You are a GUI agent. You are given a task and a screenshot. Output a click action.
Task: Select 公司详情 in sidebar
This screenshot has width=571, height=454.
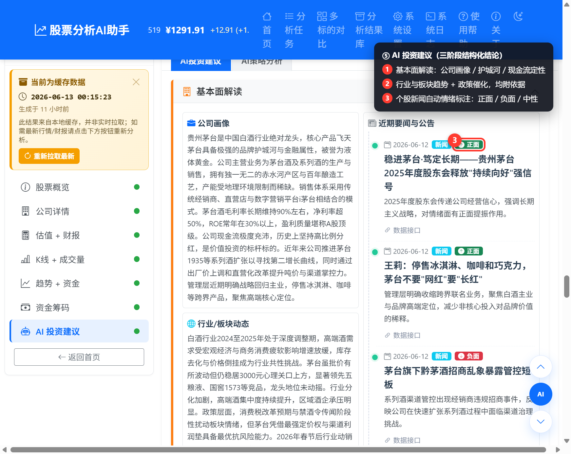[79, 211]
